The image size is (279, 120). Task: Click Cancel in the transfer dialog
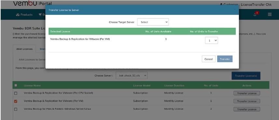pyautogui.click(x=209, y=59)
